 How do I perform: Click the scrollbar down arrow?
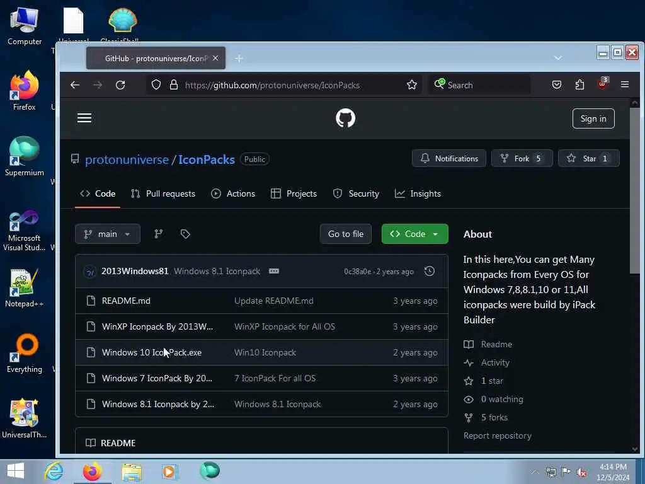point(635,449)
